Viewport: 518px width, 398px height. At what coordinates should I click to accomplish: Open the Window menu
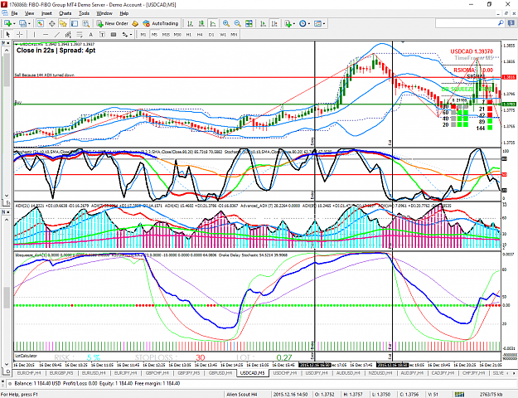(x=104, y=13)
